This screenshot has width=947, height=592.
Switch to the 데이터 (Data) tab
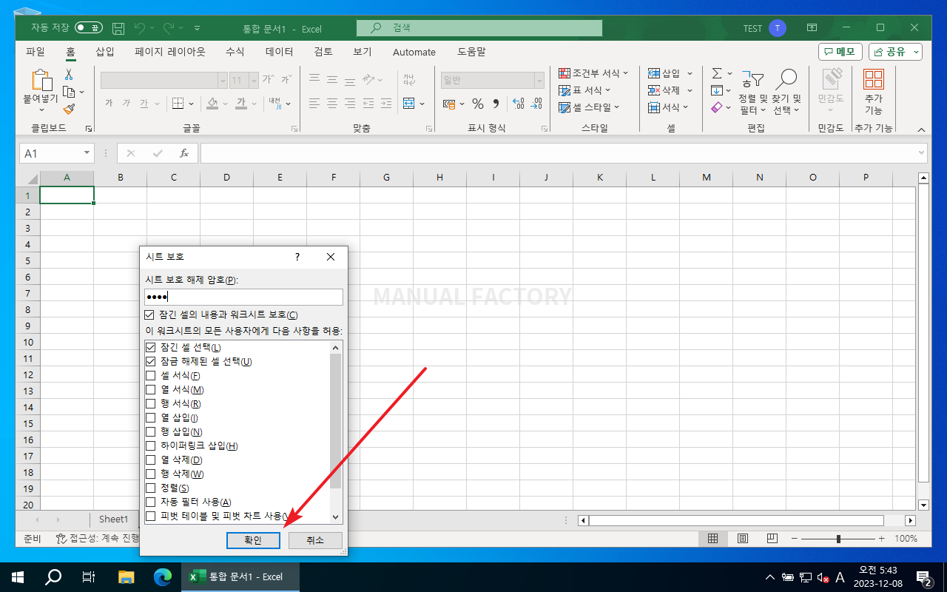click(280, 52)
